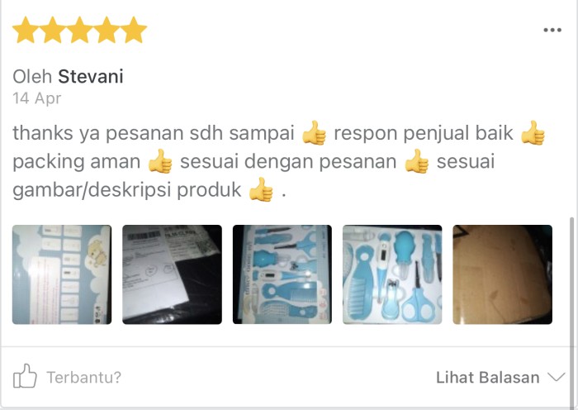Click the thumbs-up Terbantu icon

click(x=25, y=376)
